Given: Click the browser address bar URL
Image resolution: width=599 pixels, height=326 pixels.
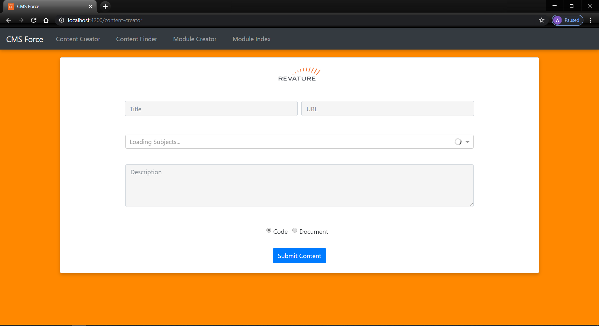Looking at the screenshot, I should [x=105, y=20].
